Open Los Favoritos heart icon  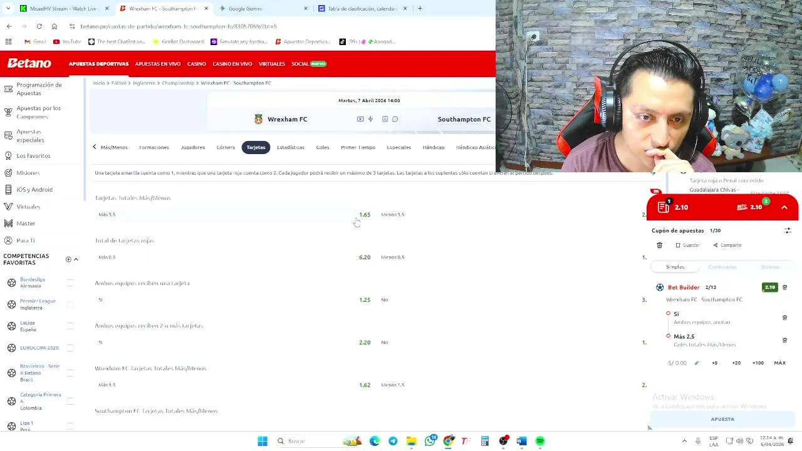tap(8, 155)
